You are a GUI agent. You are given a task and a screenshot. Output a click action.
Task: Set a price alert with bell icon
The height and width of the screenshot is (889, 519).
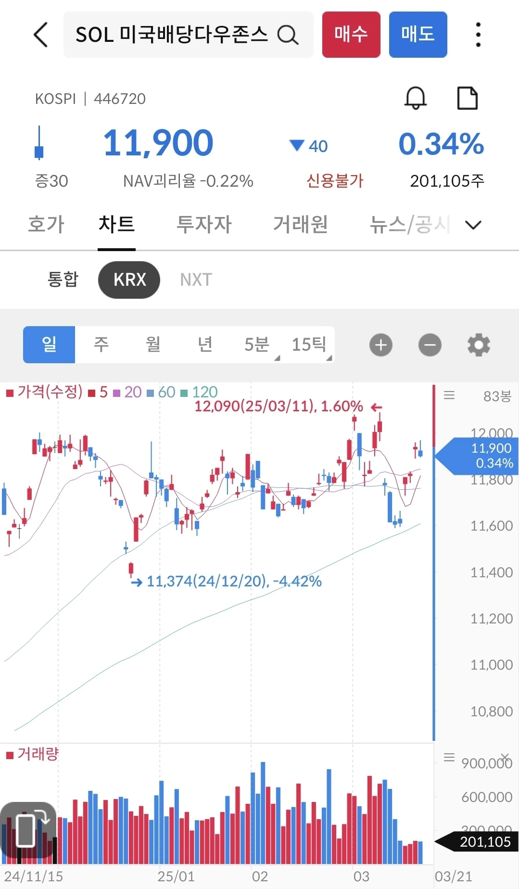point(415,98)
